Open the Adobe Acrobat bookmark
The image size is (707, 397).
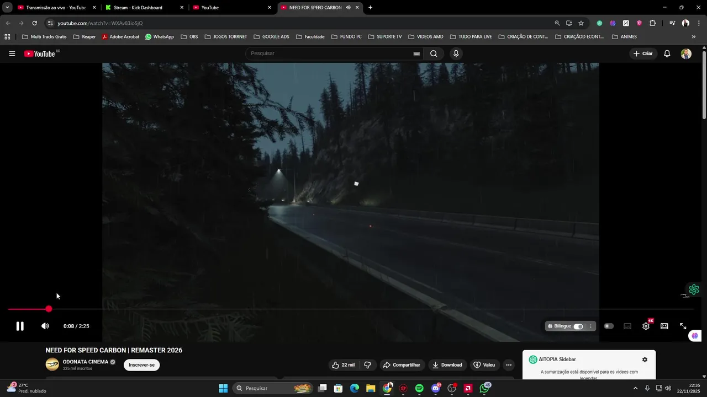pyautogui.click(x=120, y=37)
